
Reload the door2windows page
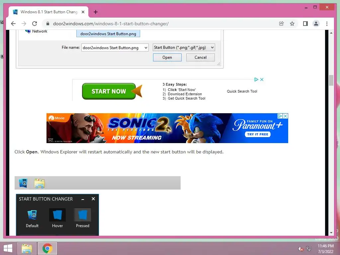pos(35,24)
